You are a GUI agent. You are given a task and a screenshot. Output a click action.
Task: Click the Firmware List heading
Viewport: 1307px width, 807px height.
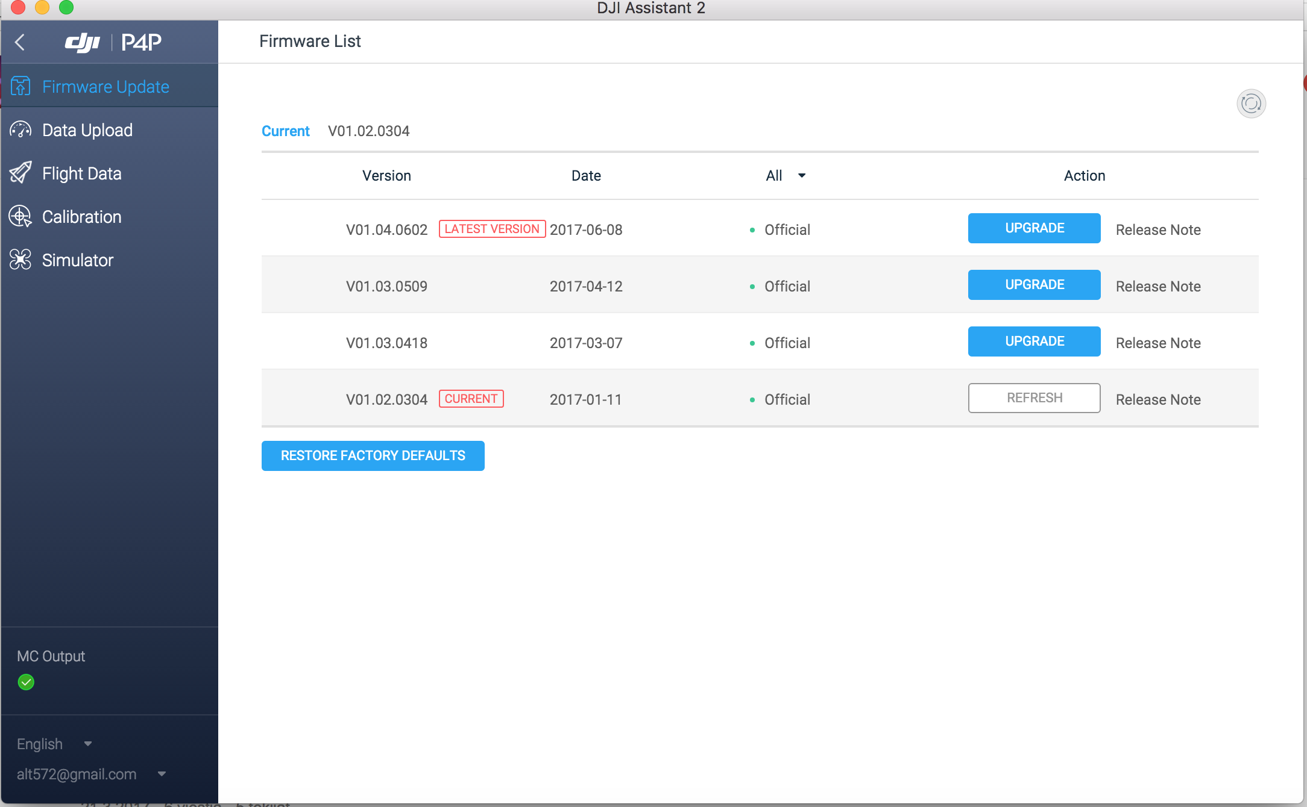point(310,42)
